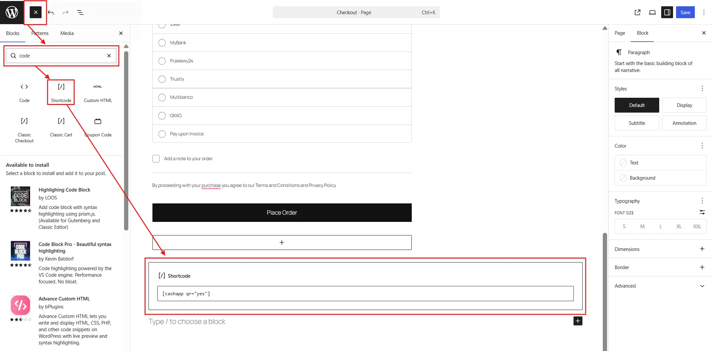Open Styles options menu
The image size is (712, 351).
tap(702, 88)
